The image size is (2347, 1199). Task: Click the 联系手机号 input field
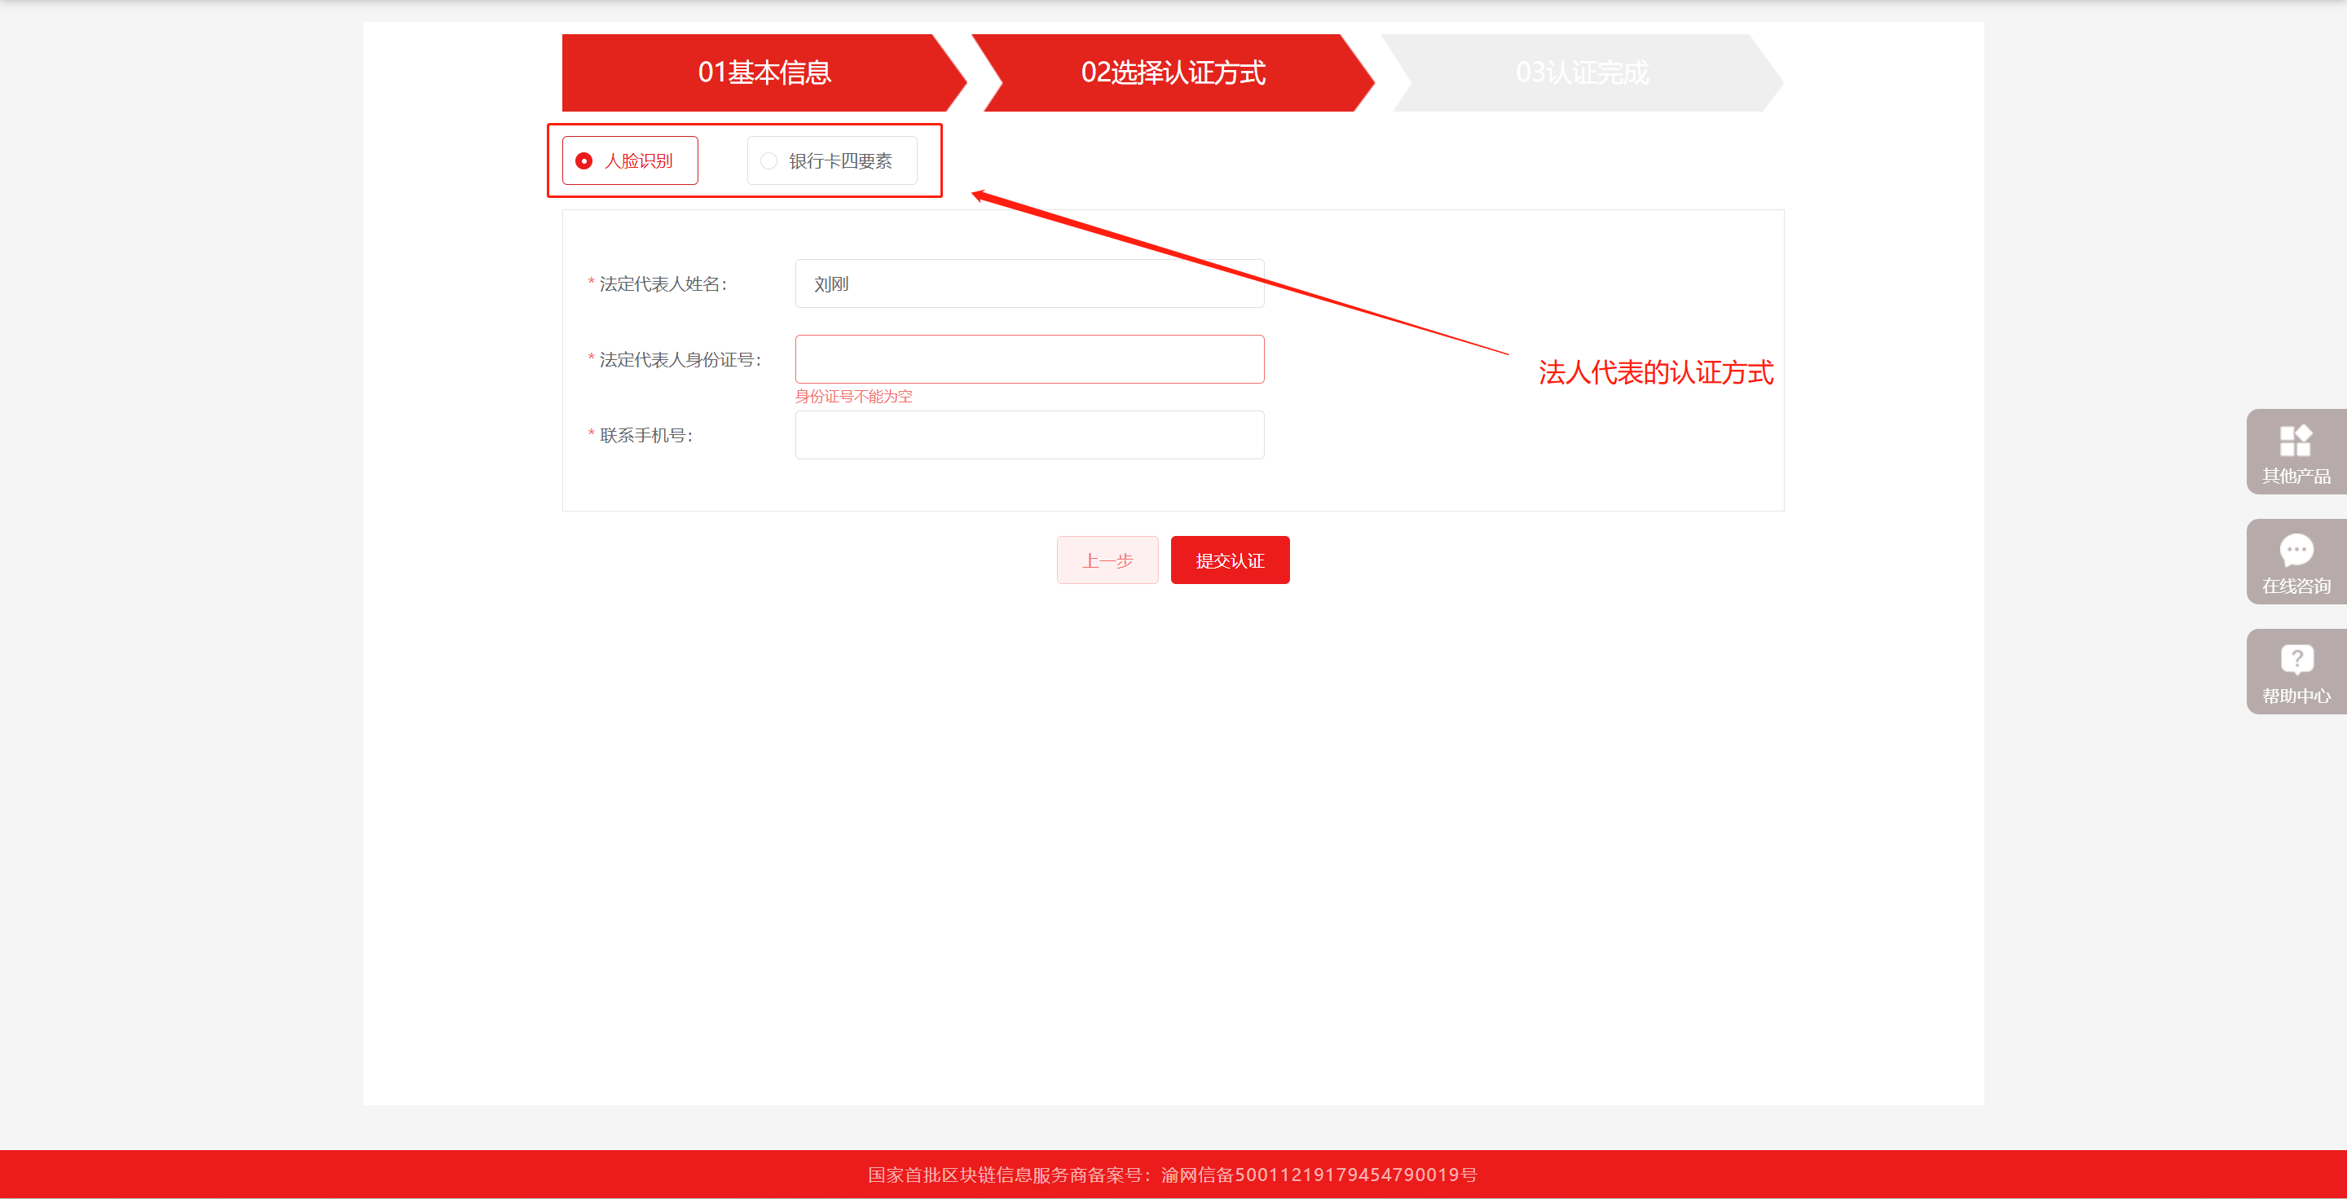pos(1028,435)
